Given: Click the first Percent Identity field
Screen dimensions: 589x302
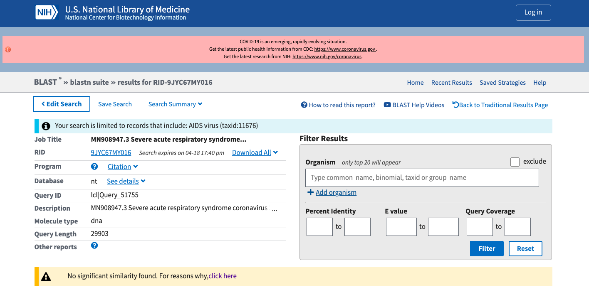Looking at the screenshot, I should pyautogui.click(x=319, y=227).
